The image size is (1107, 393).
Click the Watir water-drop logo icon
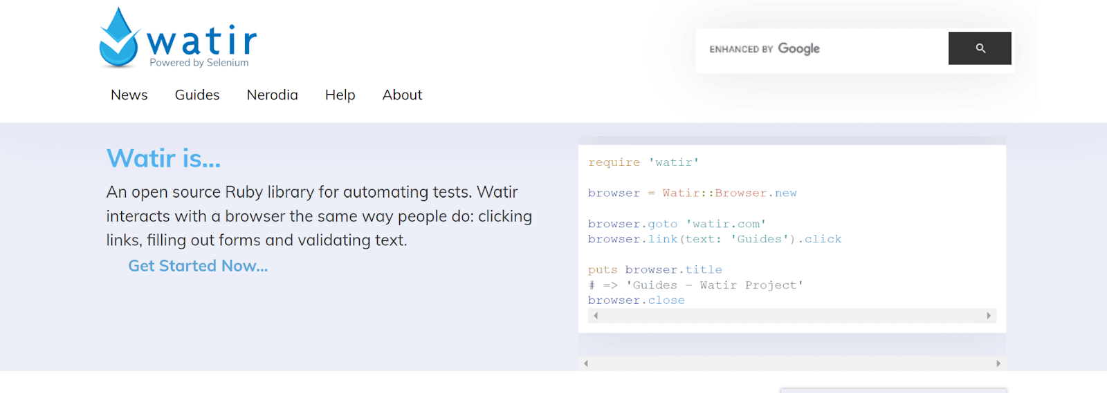pos(119,39)
